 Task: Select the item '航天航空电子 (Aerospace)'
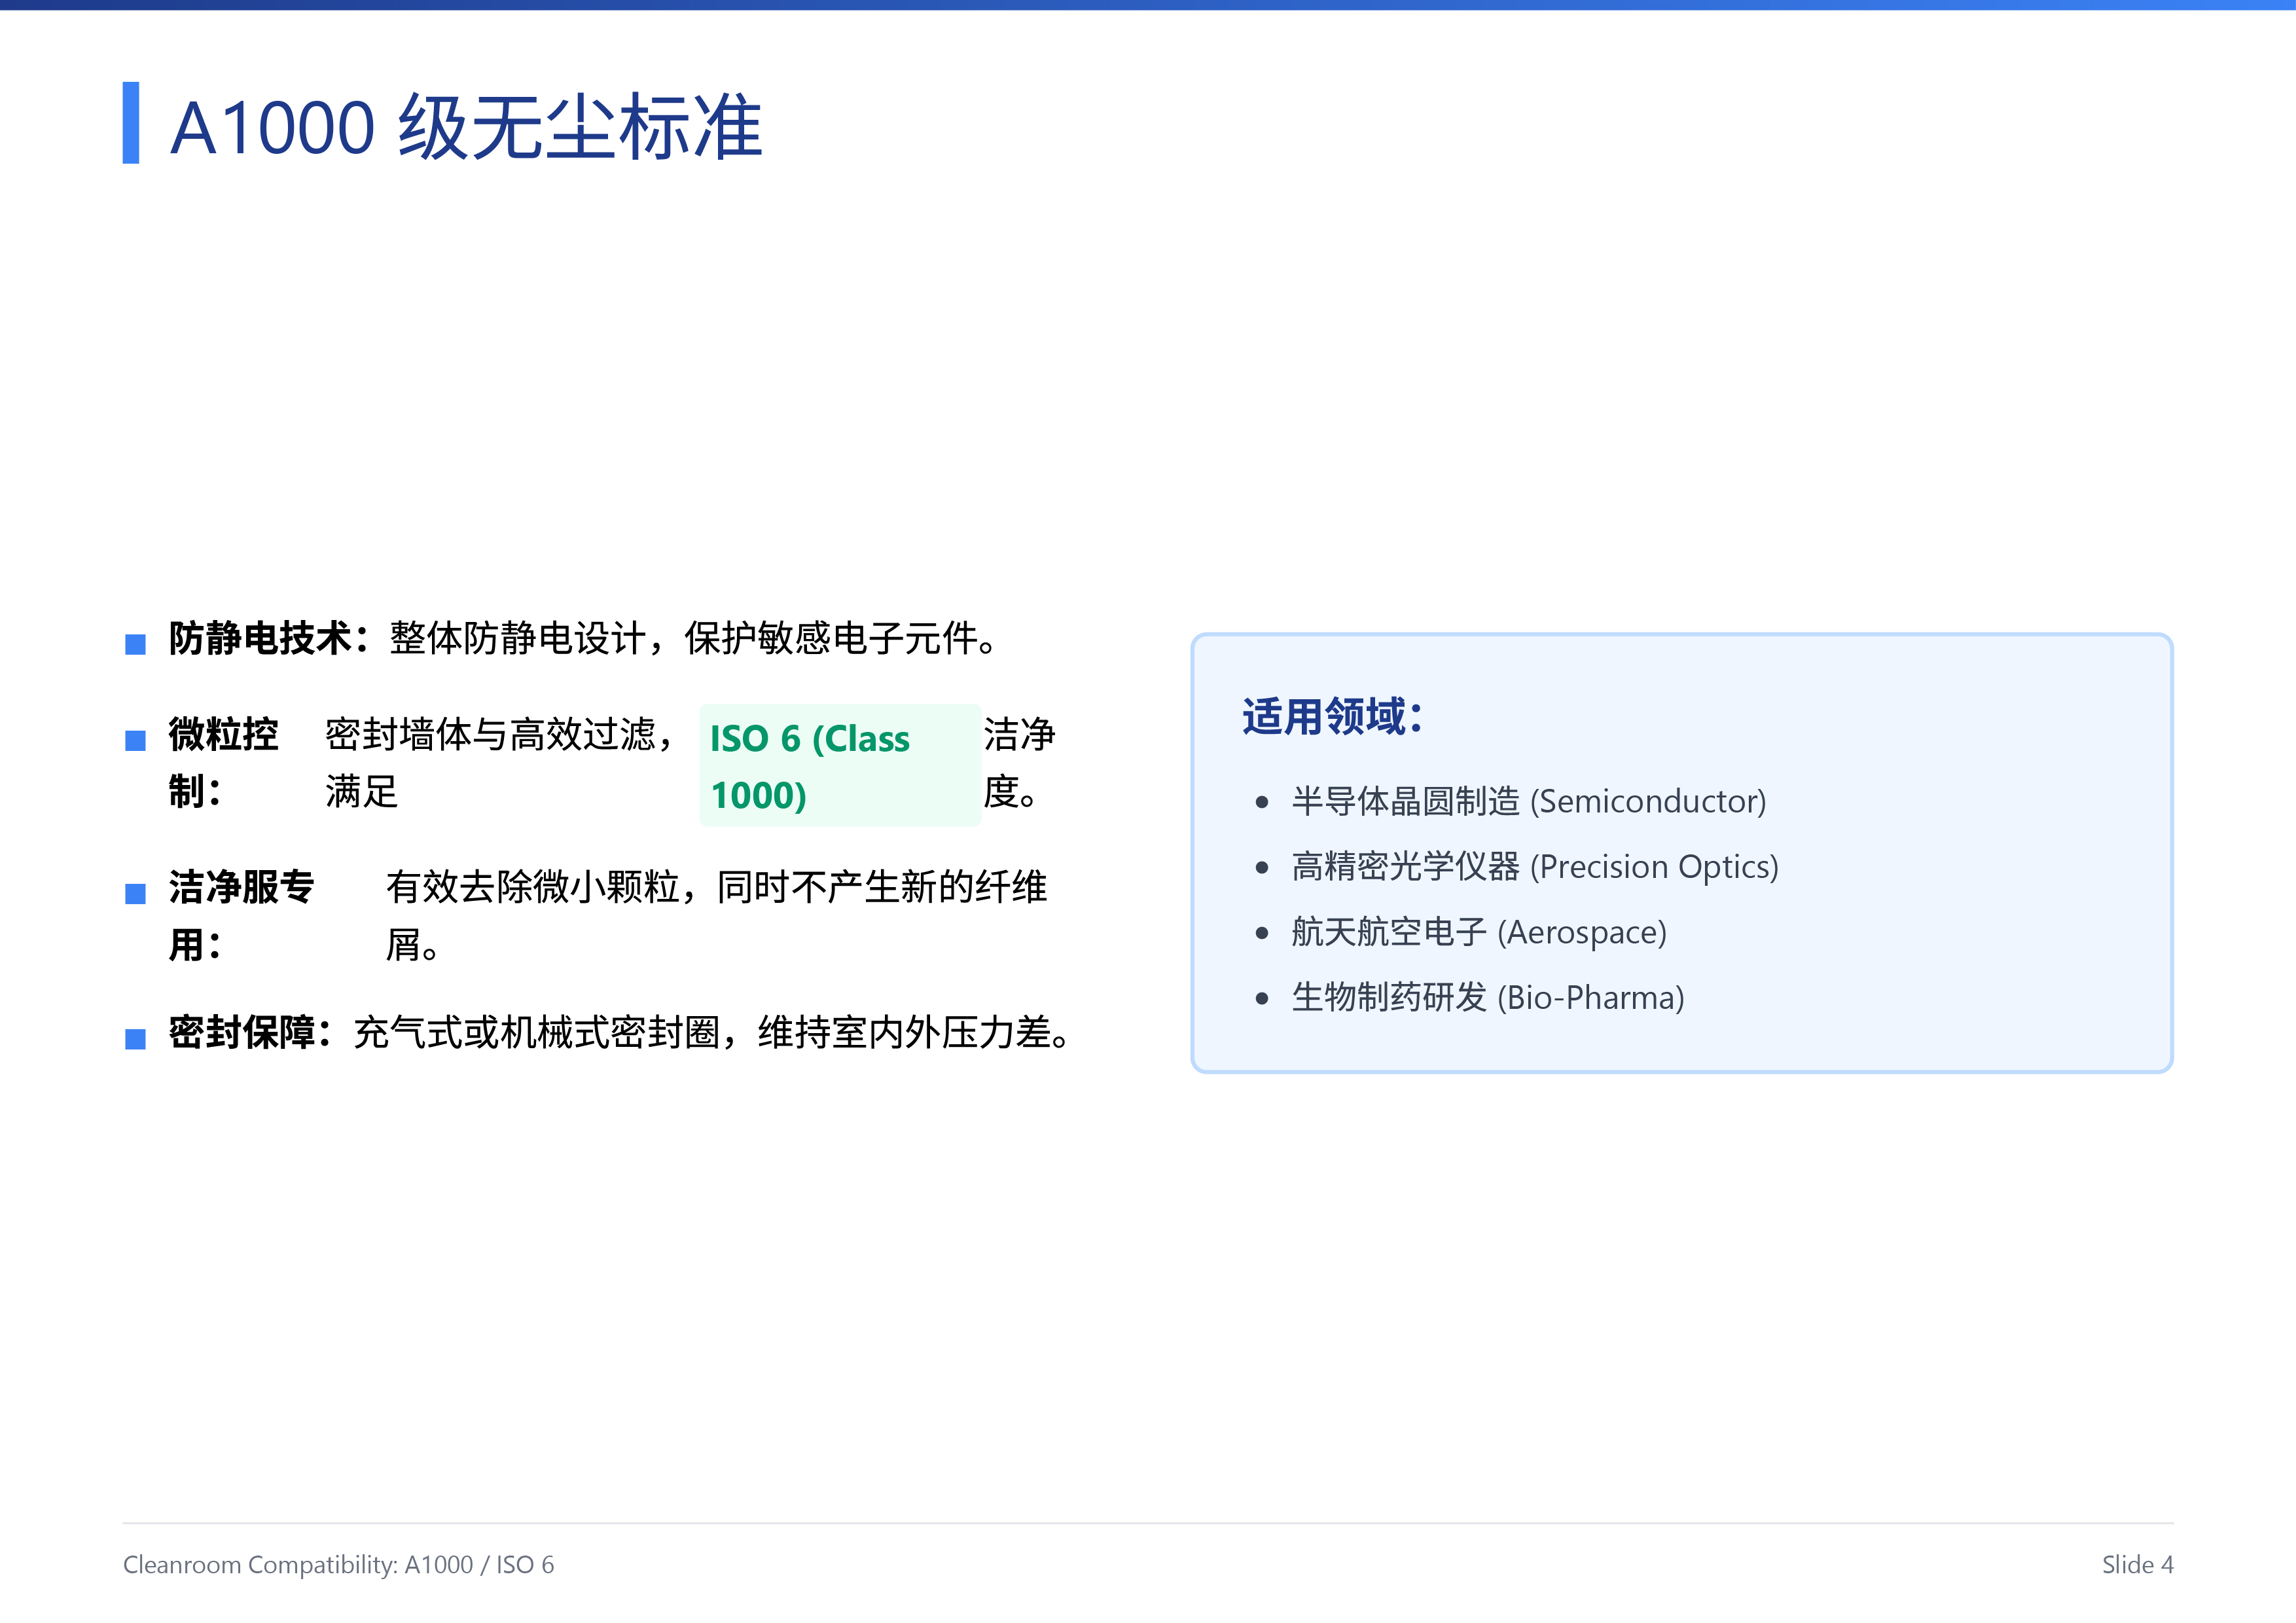click(1479, 932)
